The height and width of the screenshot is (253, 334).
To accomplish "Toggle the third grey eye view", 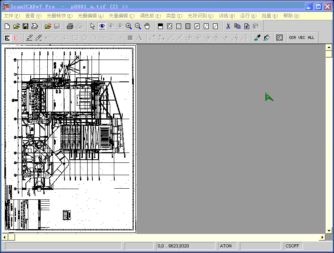I will pos(120,26).
